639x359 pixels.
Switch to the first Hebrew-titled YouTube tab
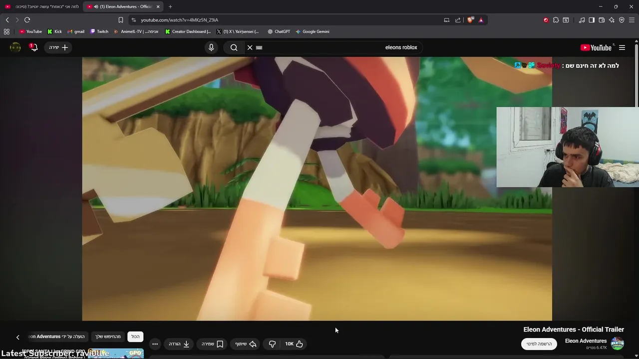42,6
